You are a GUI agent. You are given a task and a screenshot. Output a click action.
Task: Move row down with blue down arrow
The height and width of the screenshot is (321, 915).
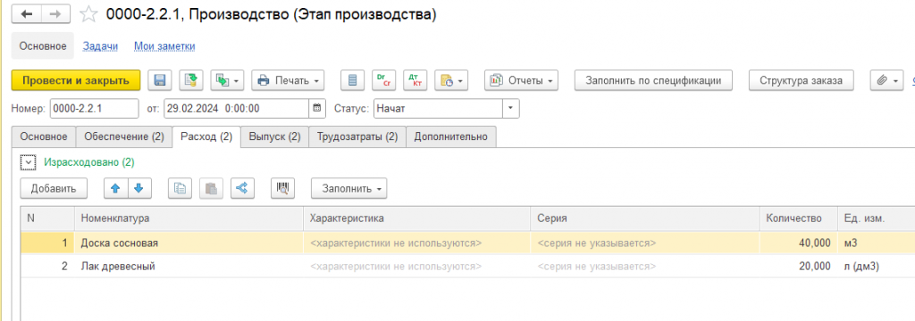[x=139, y=188]
